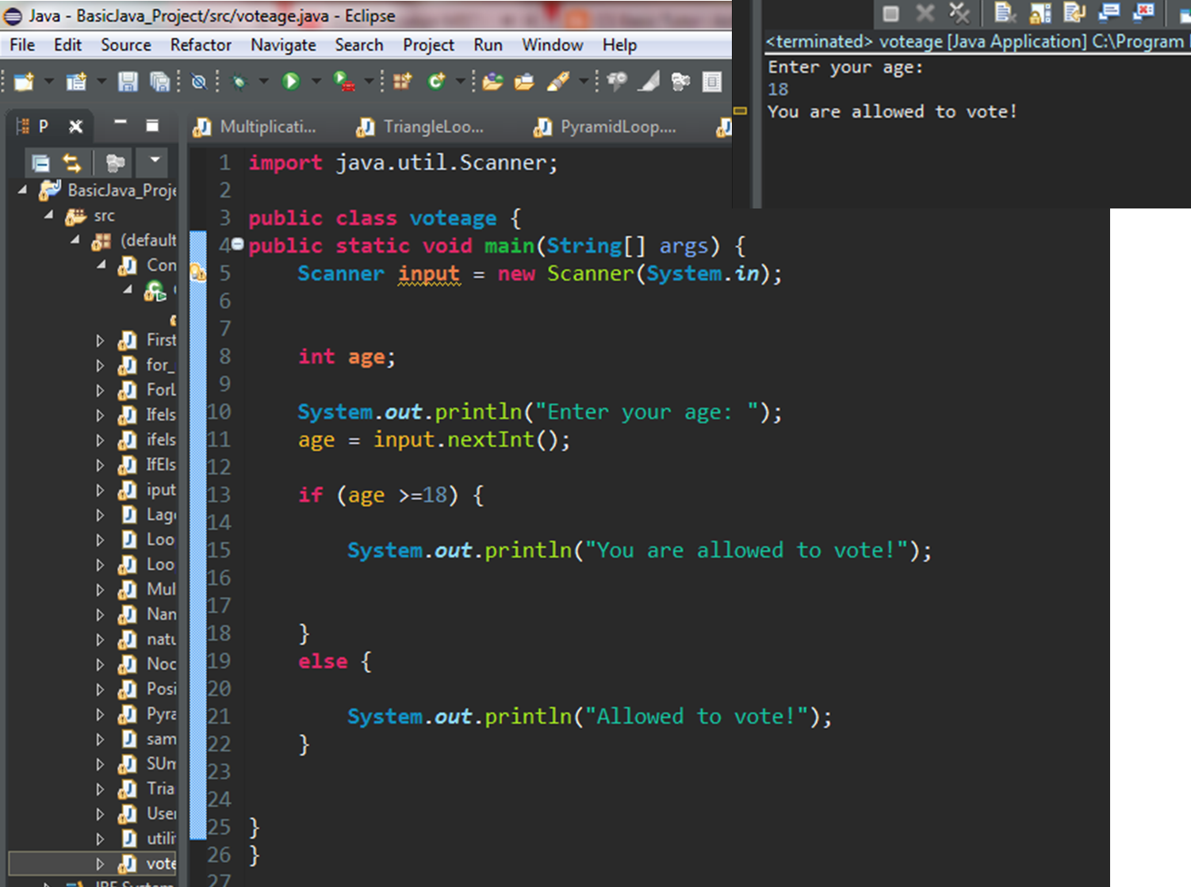The width and height of the screenshot is (1191, 887).
Task: Toggle Skip All Breakpoints
Action: (199, 81)
